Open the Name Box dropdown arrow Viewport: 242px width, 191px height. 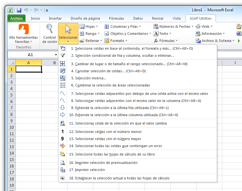[x=56, y=55]
